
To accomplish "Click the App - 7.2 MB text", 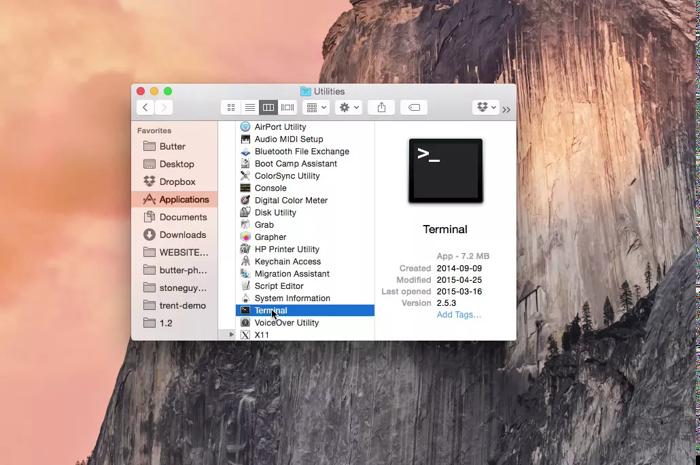I will pyautogui.click(x=463, y=256).
